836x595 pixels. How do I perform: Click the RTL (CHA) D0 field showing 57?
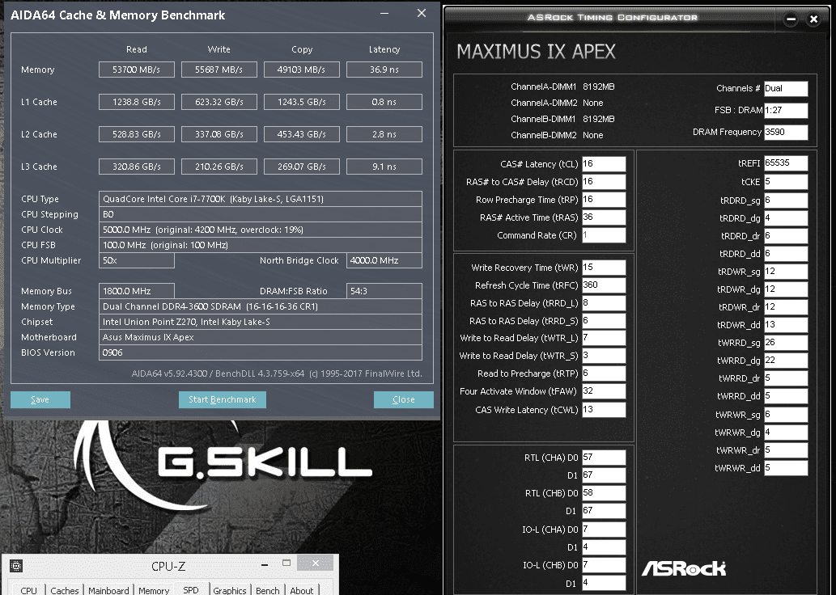click(604, 457)
